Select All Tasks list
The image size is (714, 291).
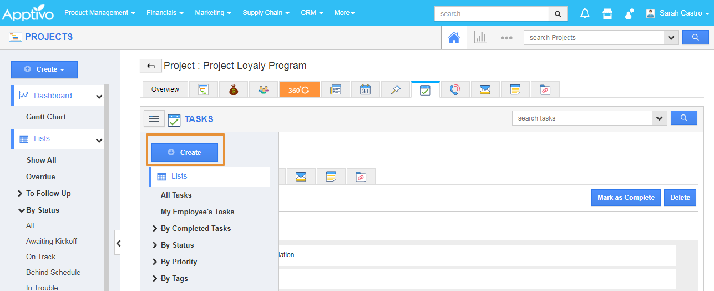coord(176,195)
